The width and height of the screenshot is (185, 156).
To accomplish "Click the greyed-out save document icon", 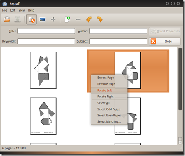I will tap(17, 19).
